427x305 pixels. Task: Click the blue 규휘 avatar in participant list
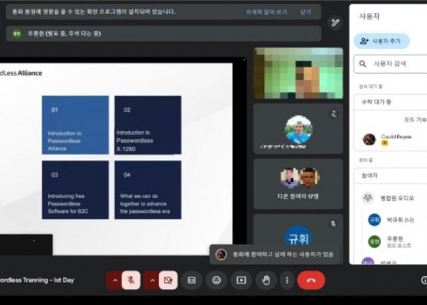click(374, 220)
